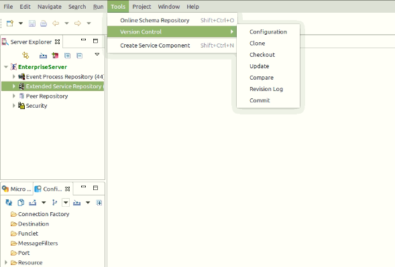The width and height of the screenshot is (395, 267).
Task: Switch to the Micro tab
Action: [x=17, y=189]
